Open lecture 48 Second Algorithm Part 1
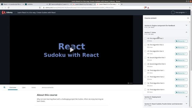 tap(156, 58)
